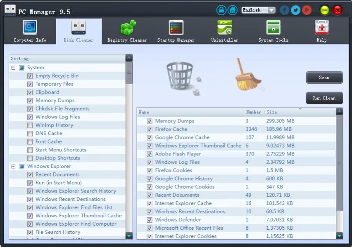Click settings list scroll-down arrow

click(x=129, y=236)
